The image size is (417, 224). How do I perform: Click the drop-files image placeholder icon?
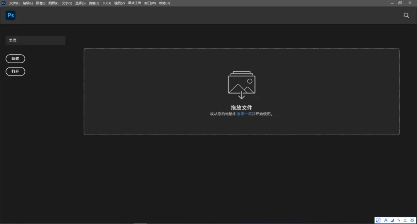pyautogui.click(x=241, y=85)
